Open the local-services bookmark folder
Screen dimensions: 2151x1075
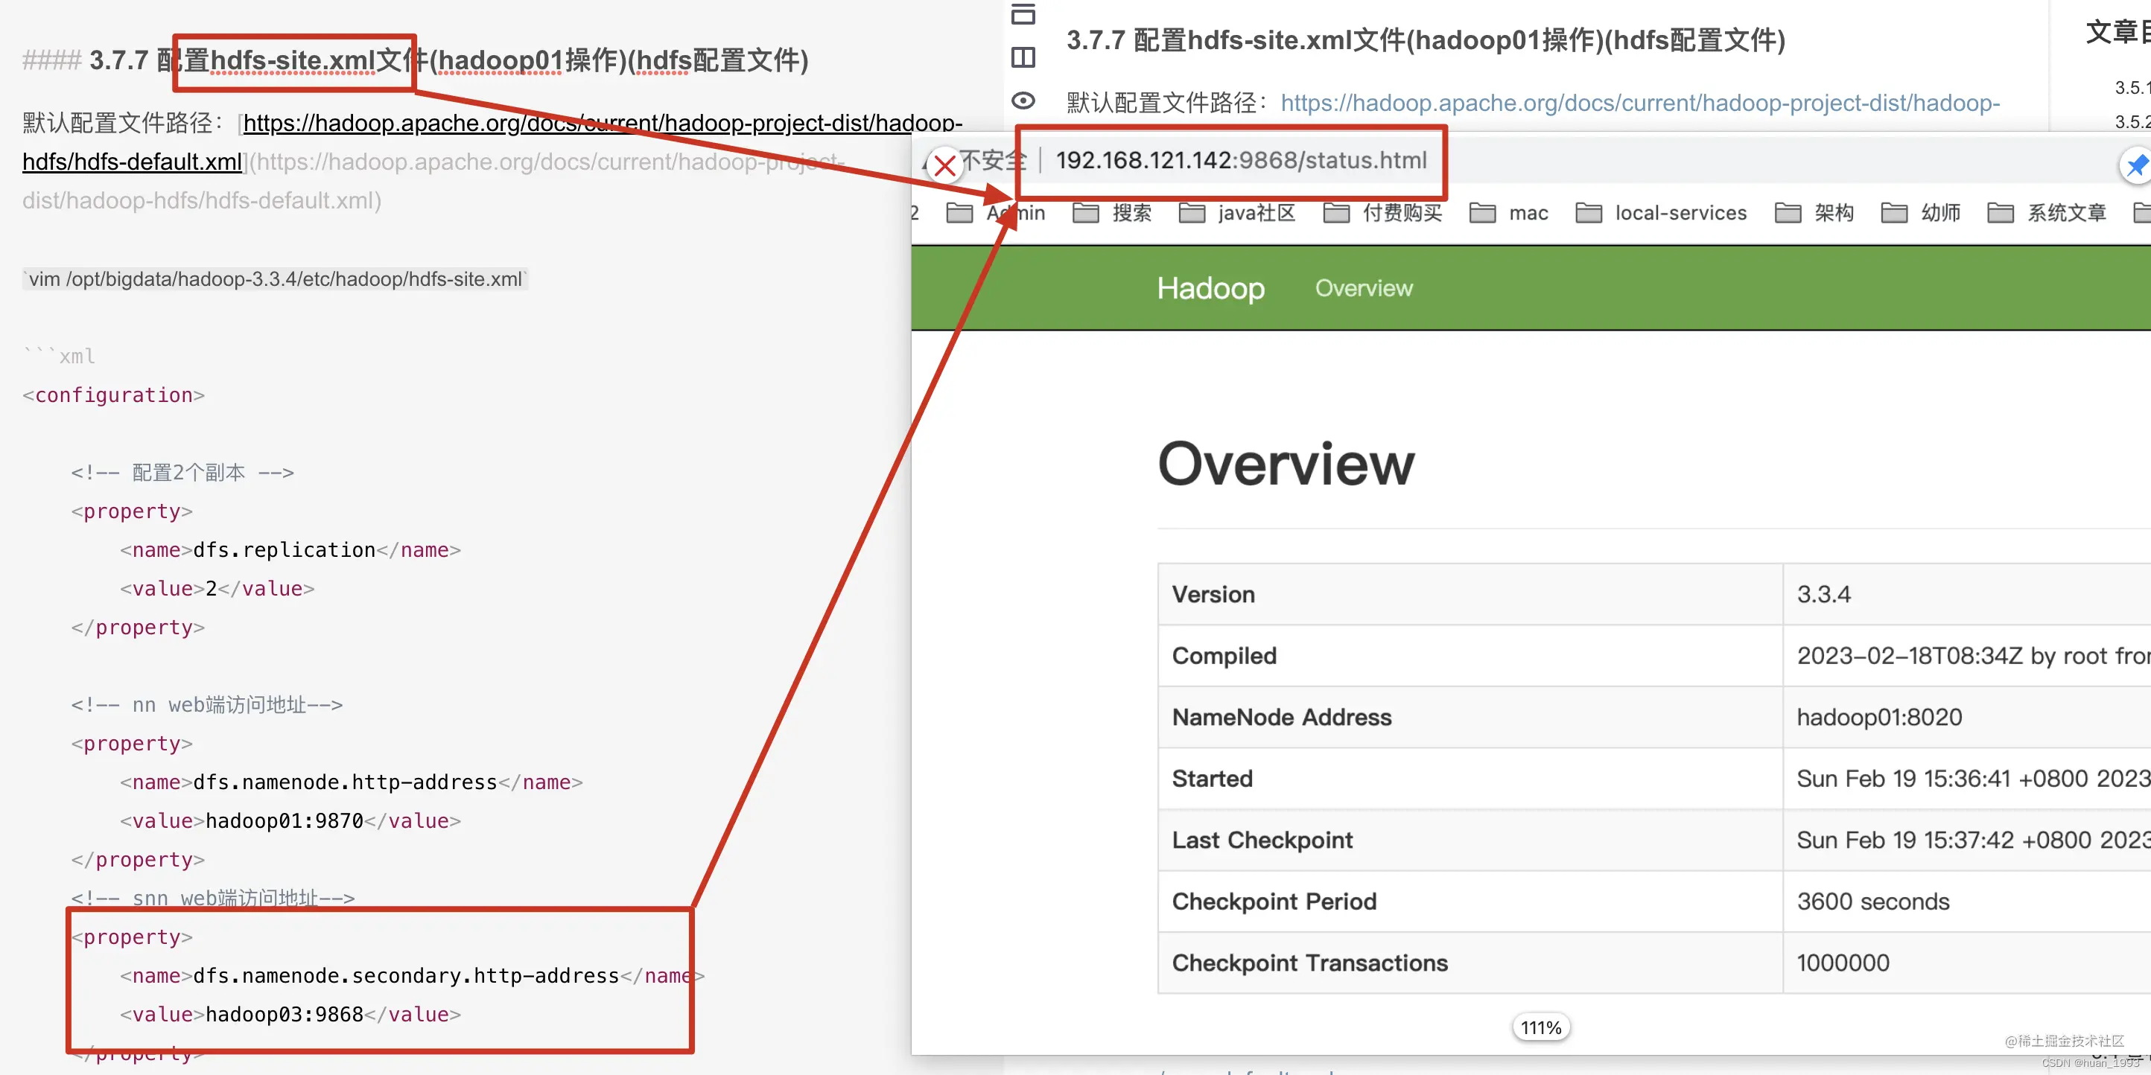1661,213
